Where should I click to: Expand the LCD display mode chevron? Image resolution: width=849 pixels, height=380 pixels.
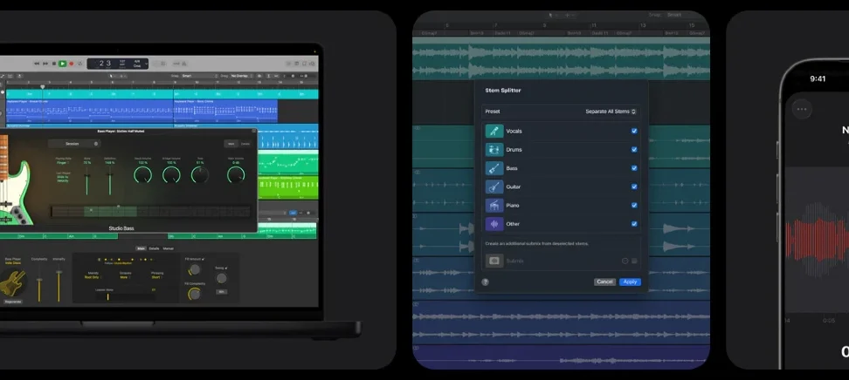[145, 64]
